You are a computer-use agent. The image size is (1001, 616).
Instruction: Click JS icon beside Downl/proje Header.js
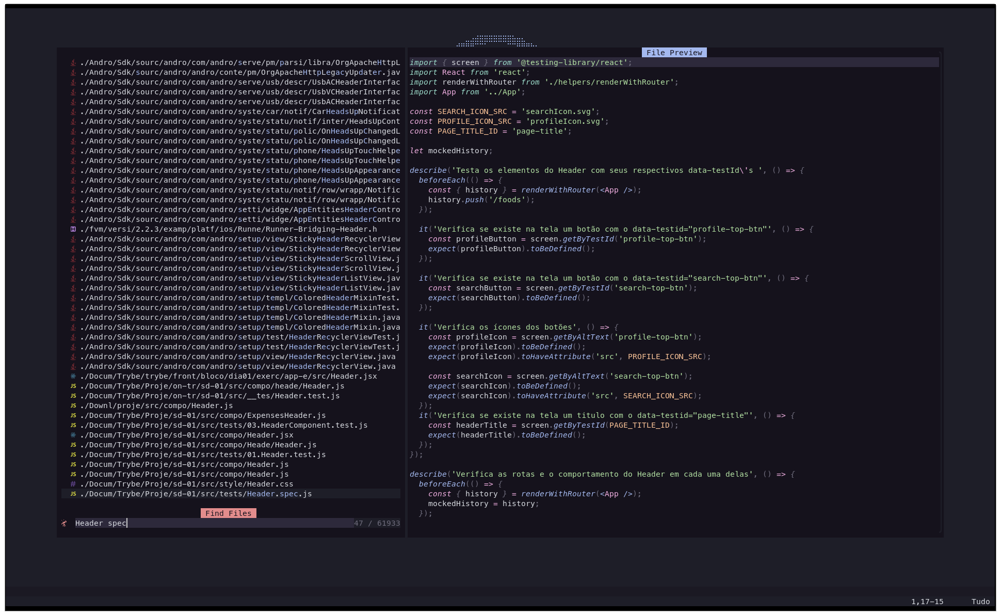[x=73, y=406]
